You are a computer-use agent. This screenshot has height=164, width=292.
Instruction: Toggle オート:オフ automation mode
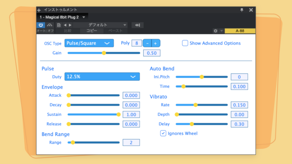[x=45, y=31]
